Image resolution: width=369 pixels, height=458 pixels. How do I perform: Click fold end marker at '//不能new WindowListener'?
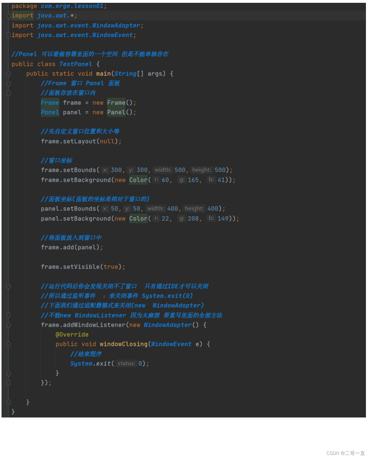click(x=8, y=315)
